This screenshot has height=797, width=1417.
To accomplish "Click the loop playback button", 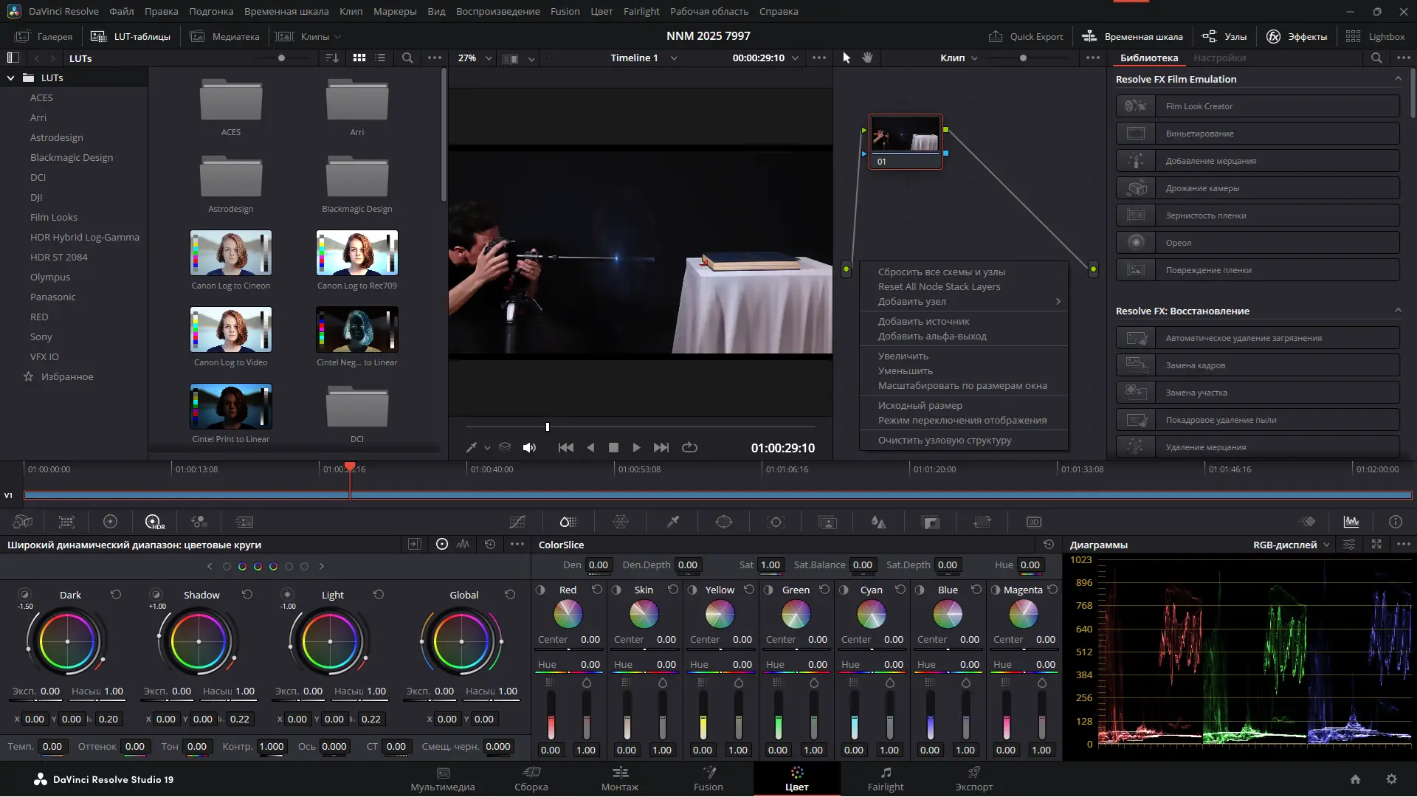I will 689,447.
